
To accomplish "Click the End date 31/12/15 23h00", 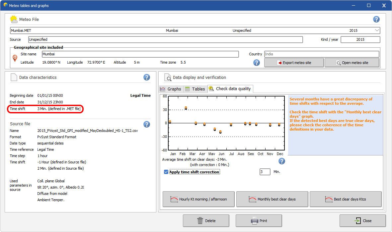I will (x=50, y=102).
